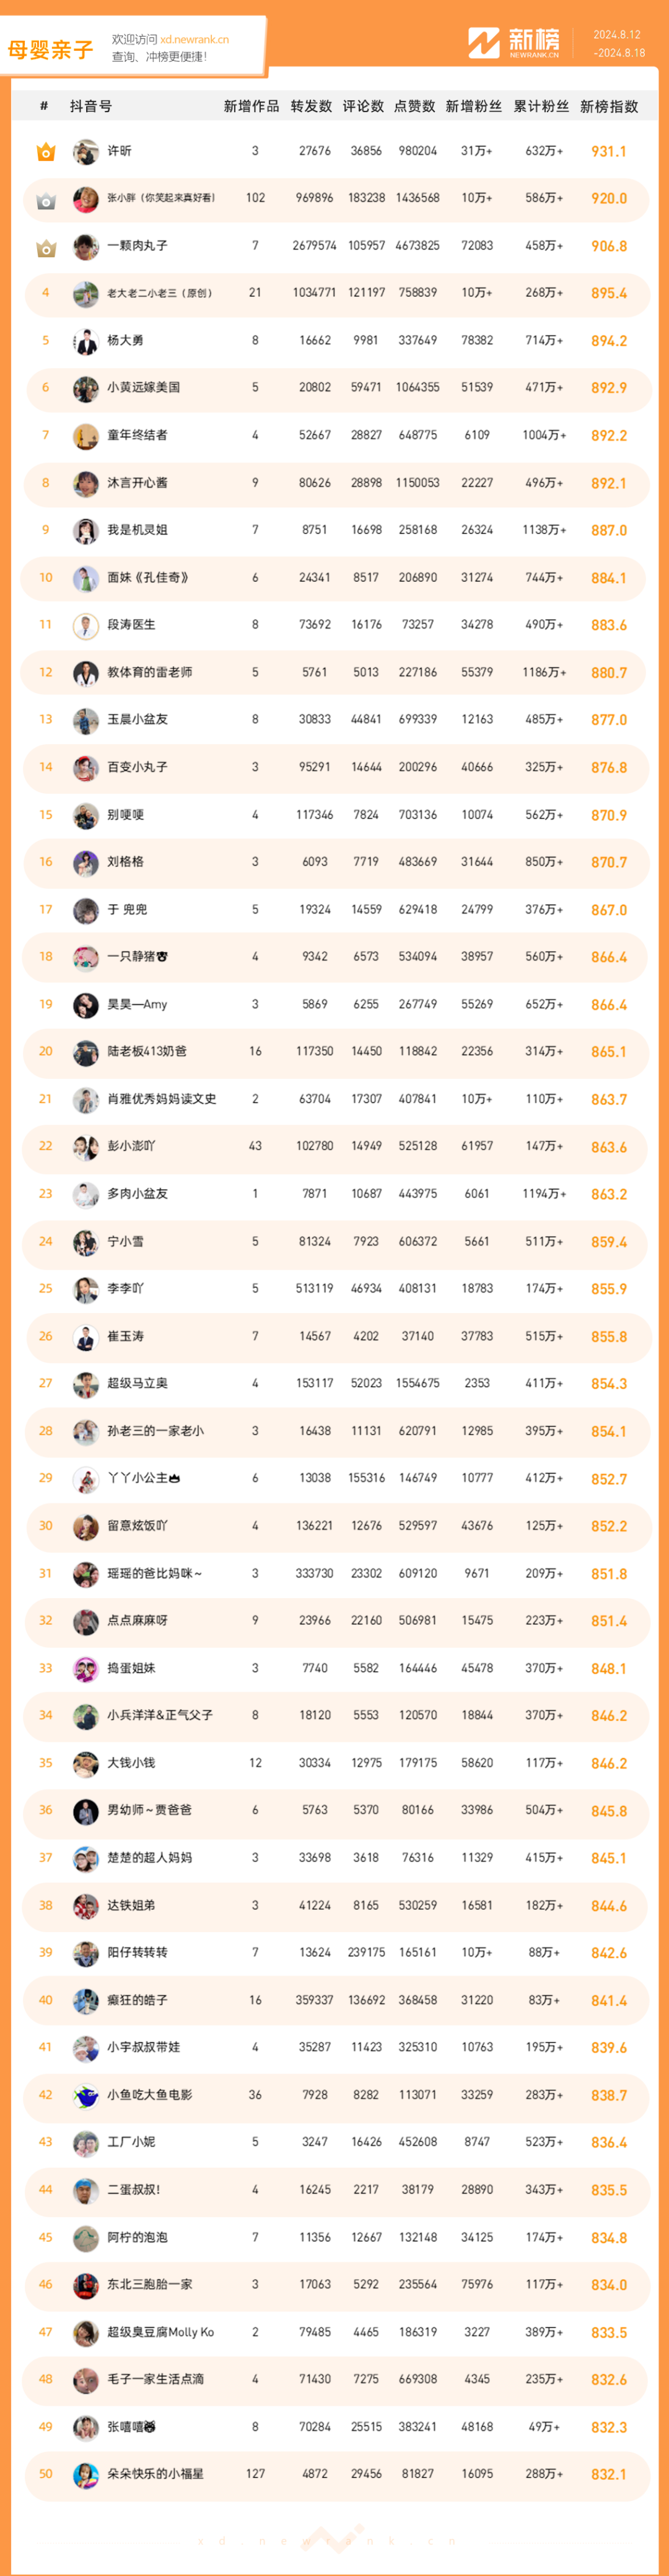Click avatar of 小鱼吃大鱼电影

point(86,2095)
